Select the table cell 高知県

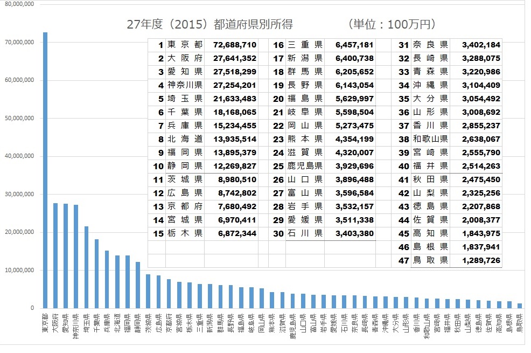[x=430, y=233]
